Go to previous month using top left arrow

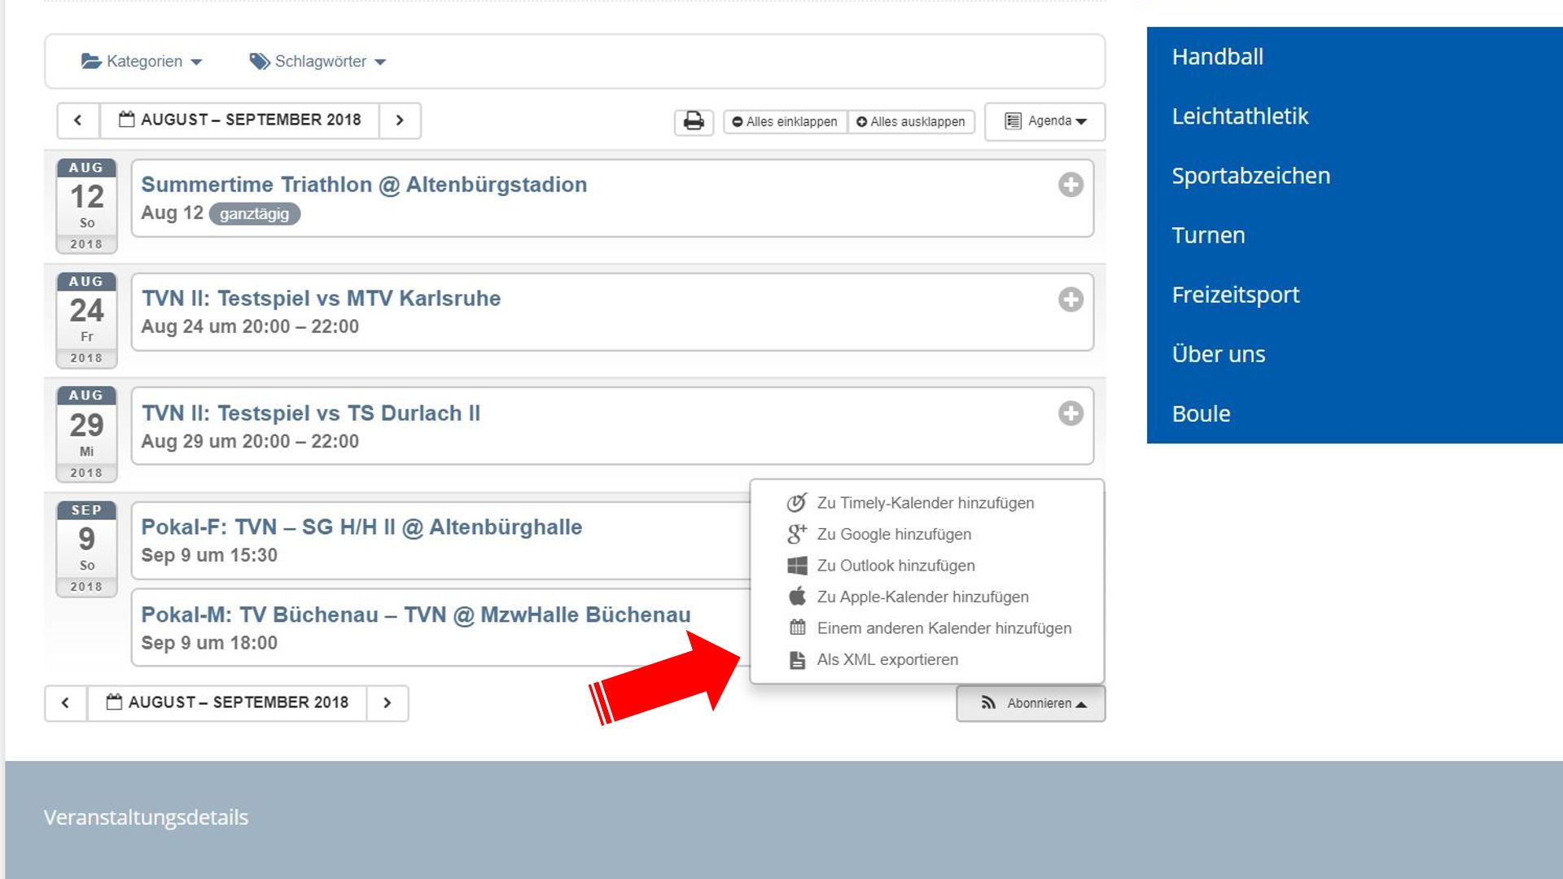(78, 120)
